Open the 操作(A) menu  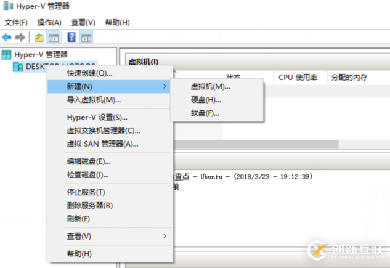click(49, 23)
